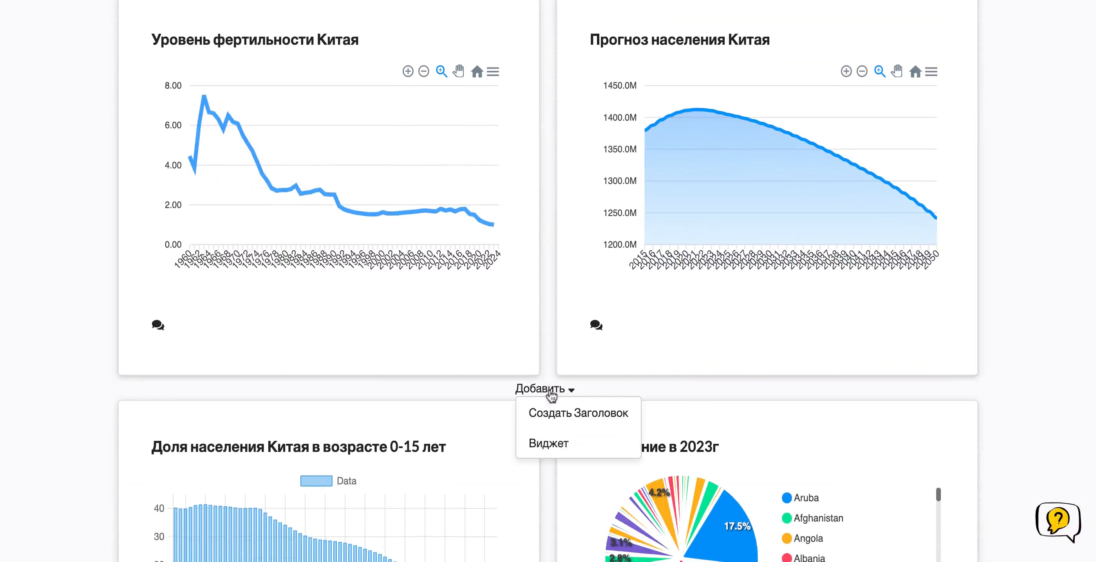Viewport: 1096px width, 562px height.
Task: Open hamburger menu of population forecast chart
Action: pos(931,71)
